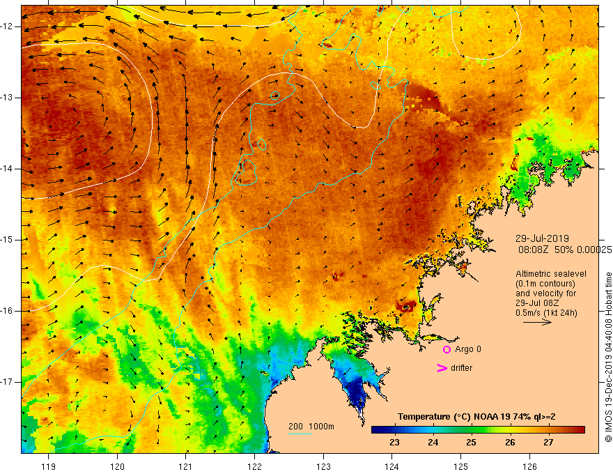Click the 'Altimetric sealevel' caption text
Viewport: 613px width, 474px height.
point(551,274)
